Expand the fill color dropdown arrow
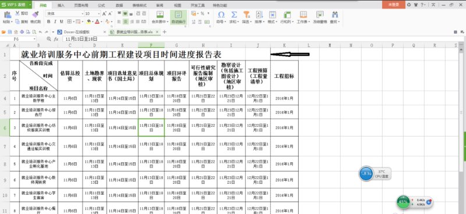The image size is (466, 214). click(x=93, y=22)
